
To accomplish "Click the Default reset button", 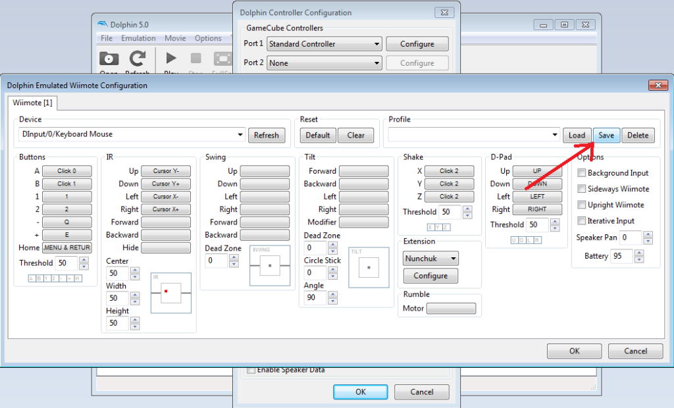I will (x=318, y=136).
